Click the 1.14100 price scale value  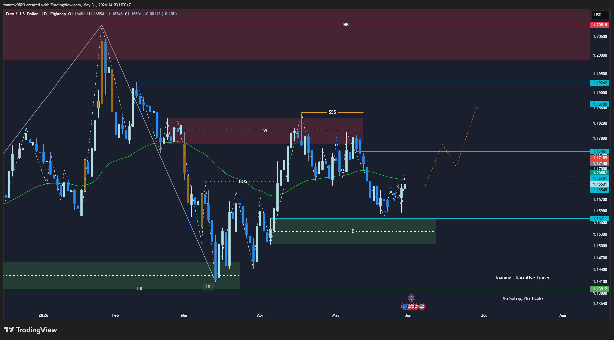[x=600, y=282]
